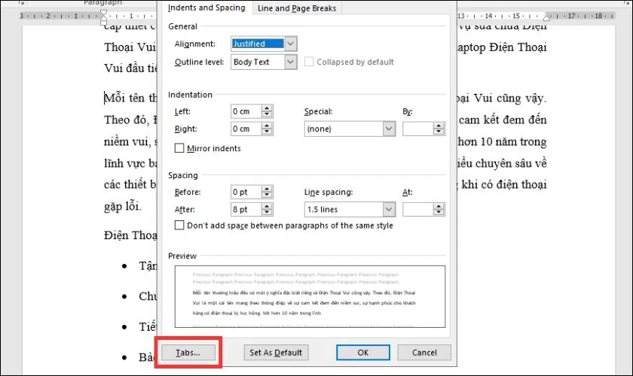
Task: Enable the Mirror indents checkbox
Action: 179,148
